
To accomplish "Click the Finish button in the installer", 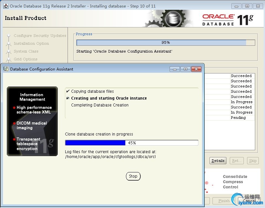I will (224, 201).
